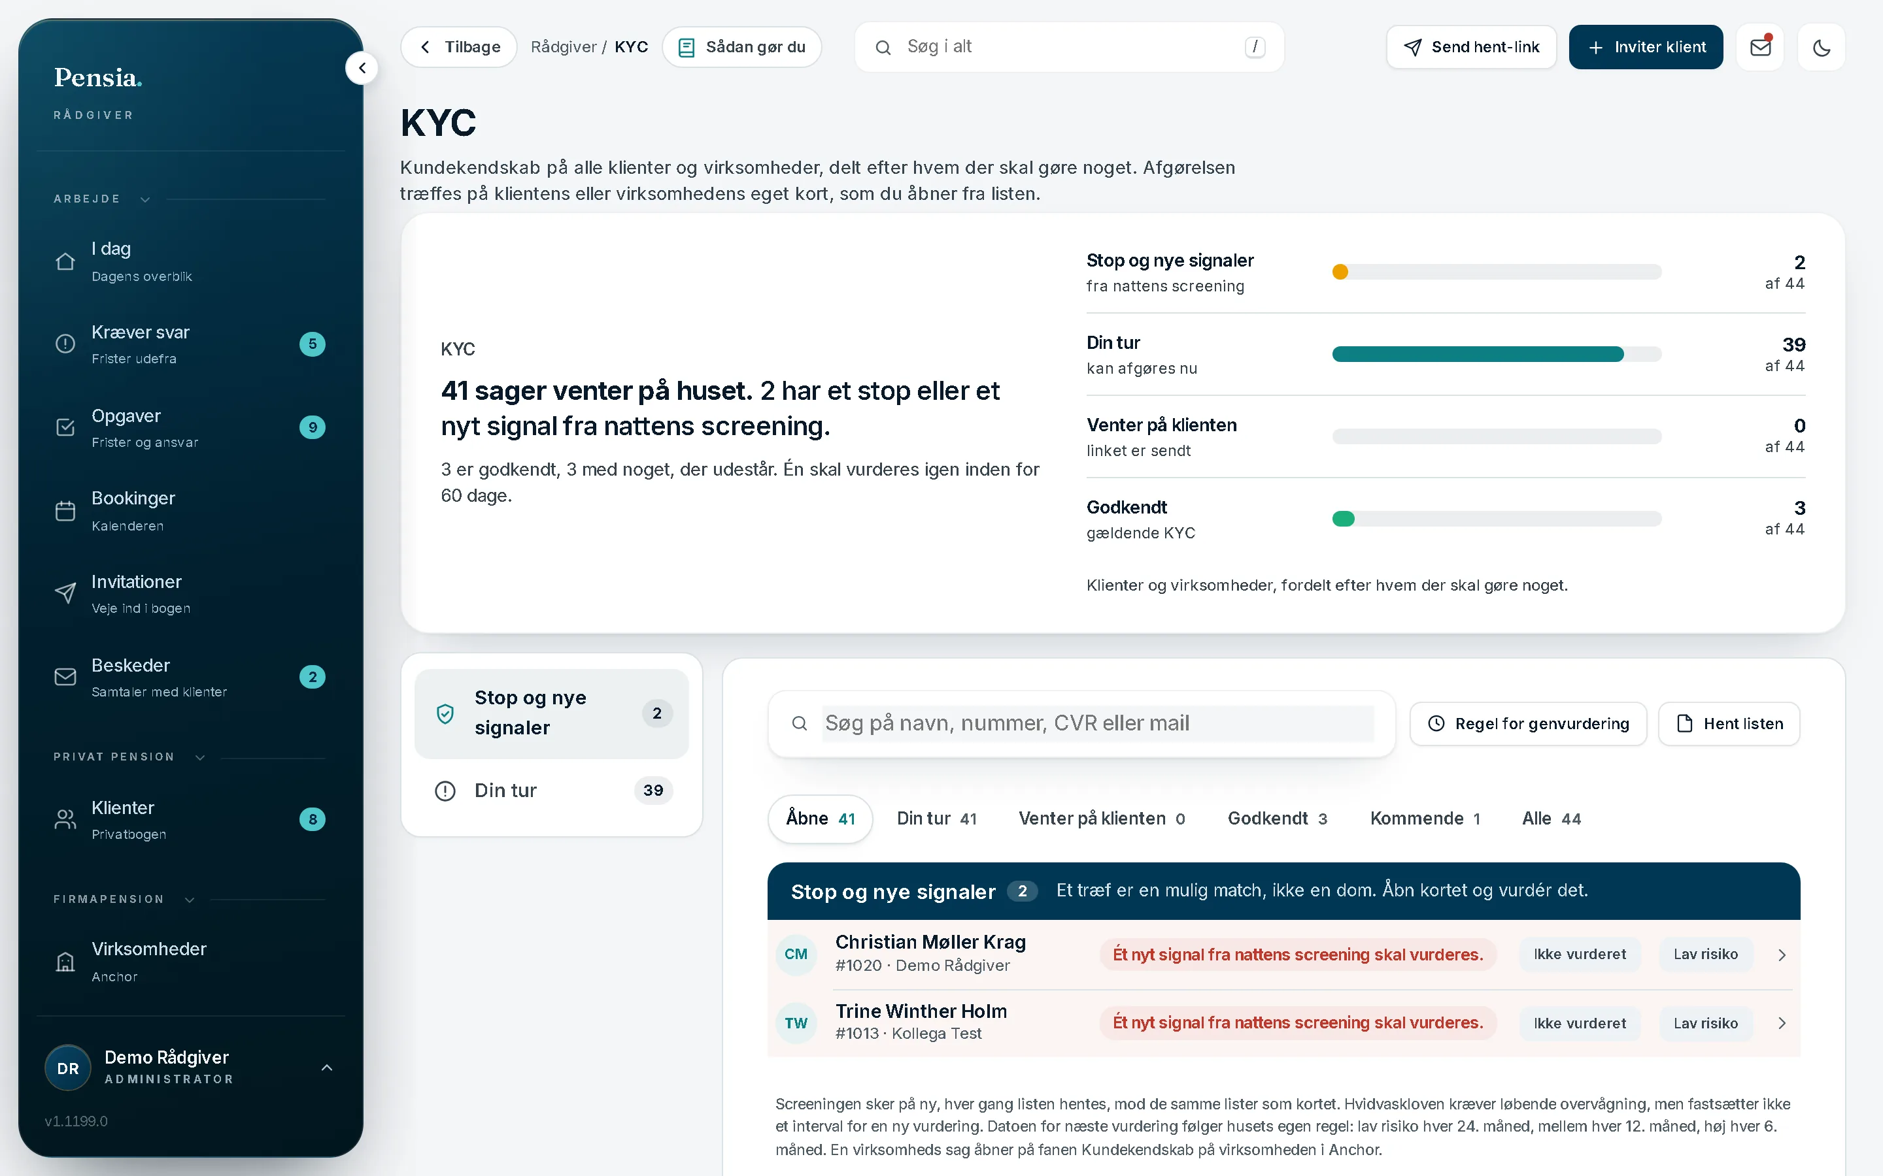Open the mail inbox icon in the header
The height and width of the screenshot is (1176, 1883).
(x=1760, y=48)
